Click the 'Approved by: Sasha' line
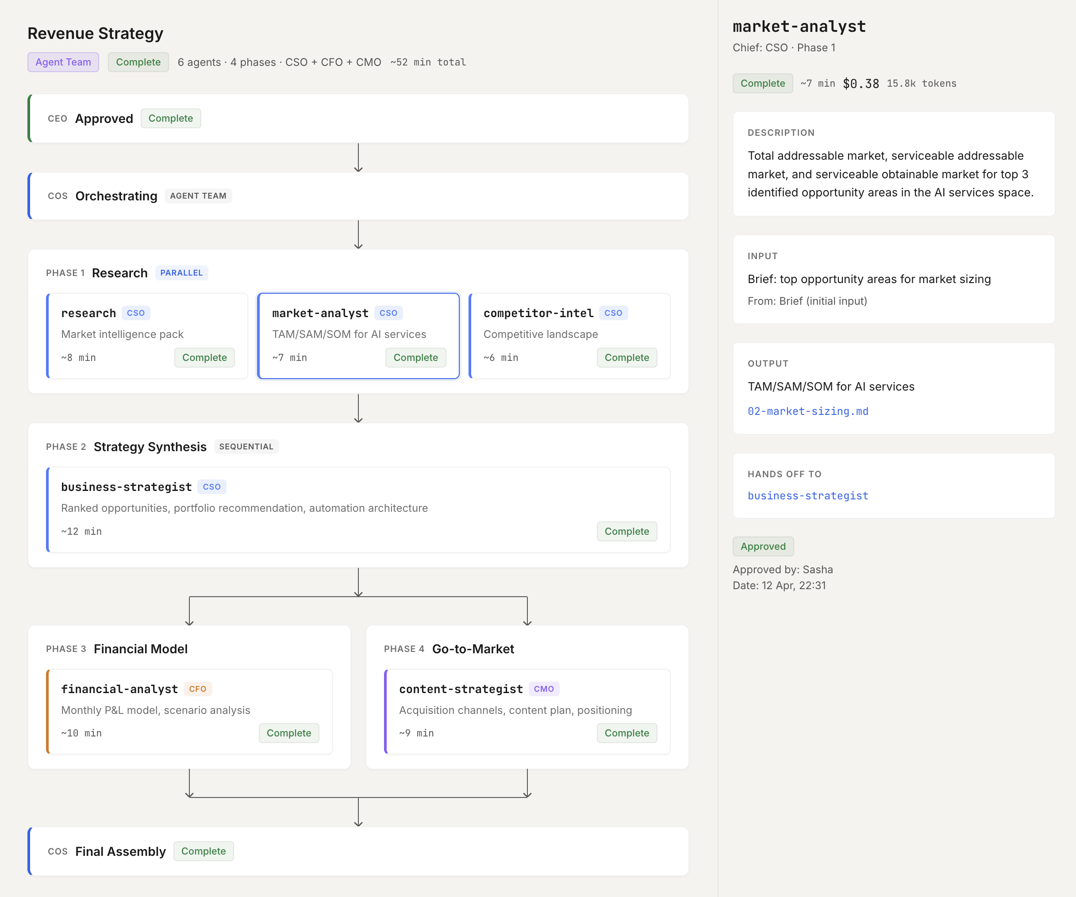 tap(782, 570)
